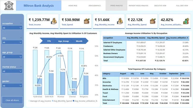Sort by Avg_Monthly_Income column header
This screenshot has width=193, height=108.
(x=136, y=38)
